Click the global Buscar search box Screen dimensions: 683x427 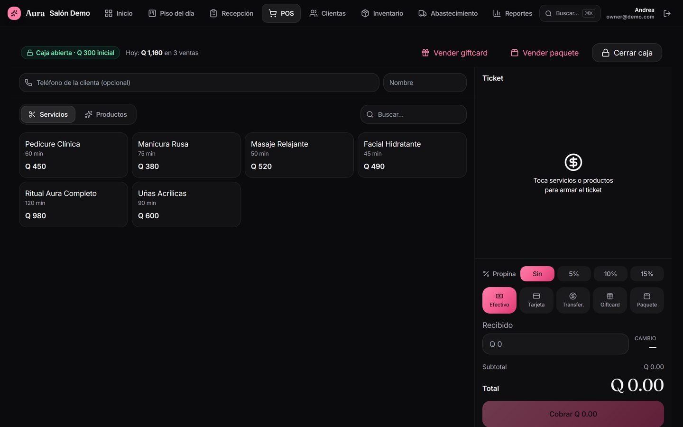click(x=570, y=13)
